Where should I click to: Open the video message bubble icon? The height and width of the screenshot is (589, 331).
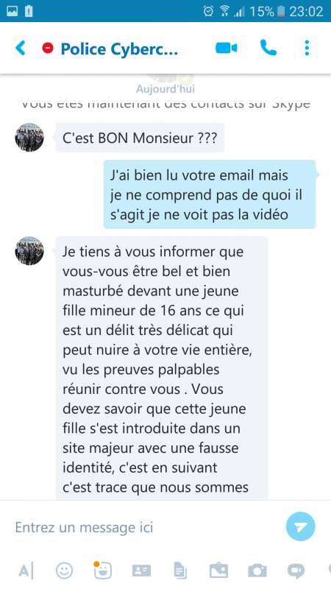point(296,571)
